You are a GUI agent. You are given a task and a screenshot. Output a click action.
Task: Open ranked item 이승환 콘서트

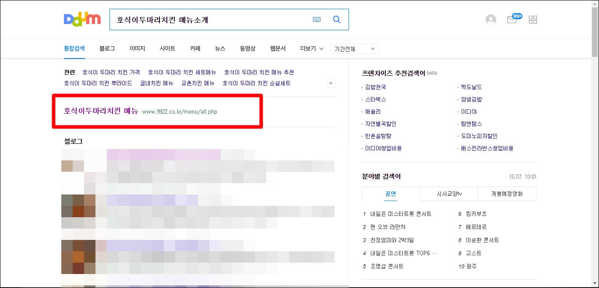click(483, 240)
